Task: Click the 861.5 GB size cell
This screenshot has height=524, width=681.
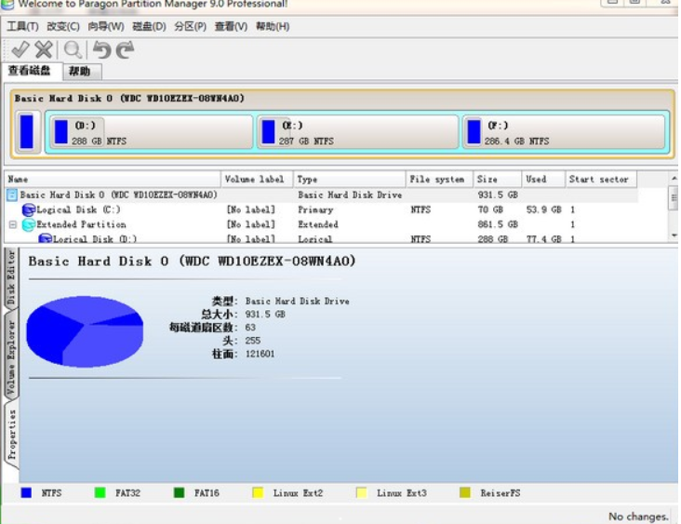Action: point(498,224)
